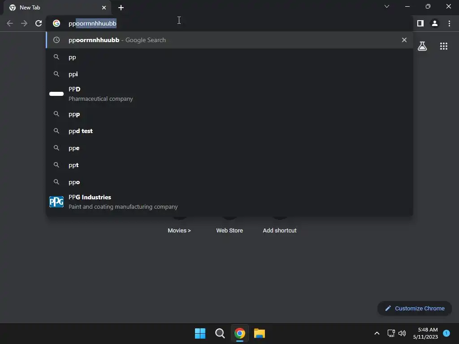Open the Web Store shortcut
The height and width of the screenshot is (344, 459).
(x=229, y=231)
